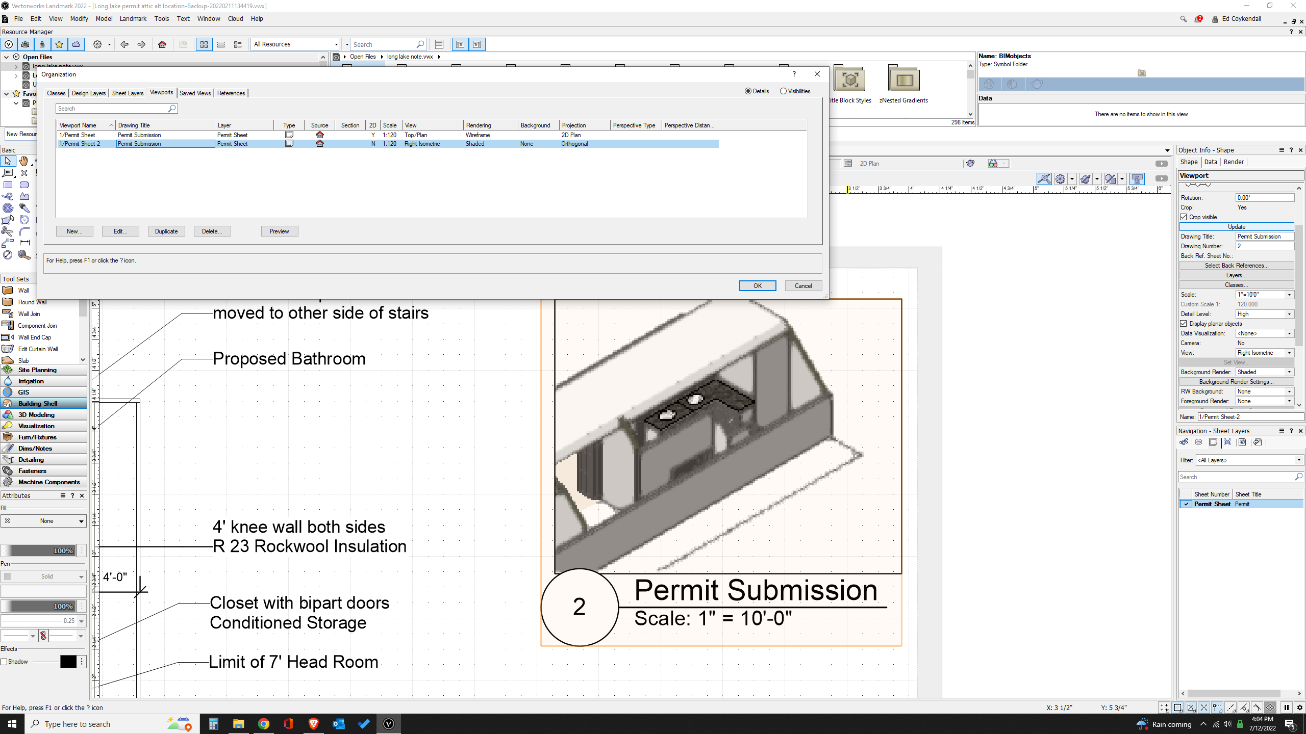Open the All Resources dropdown
This screenshot has width=1306, height=734.
tap(295, 44)
